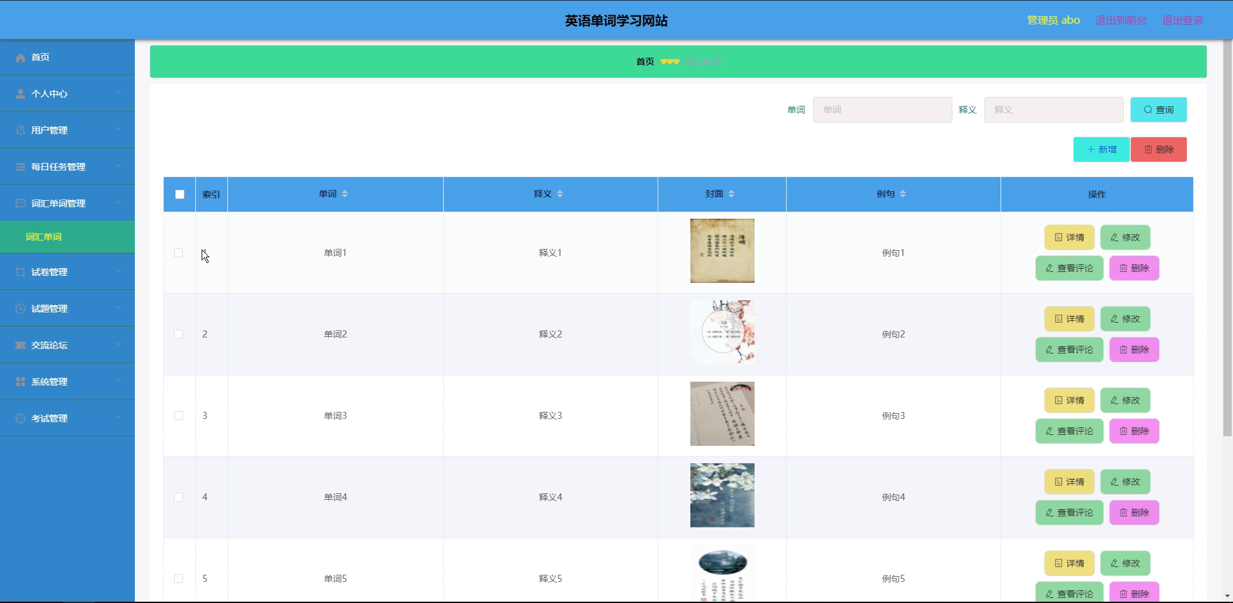Click the 管理员 abo user label

click(x=1053, y=21)
